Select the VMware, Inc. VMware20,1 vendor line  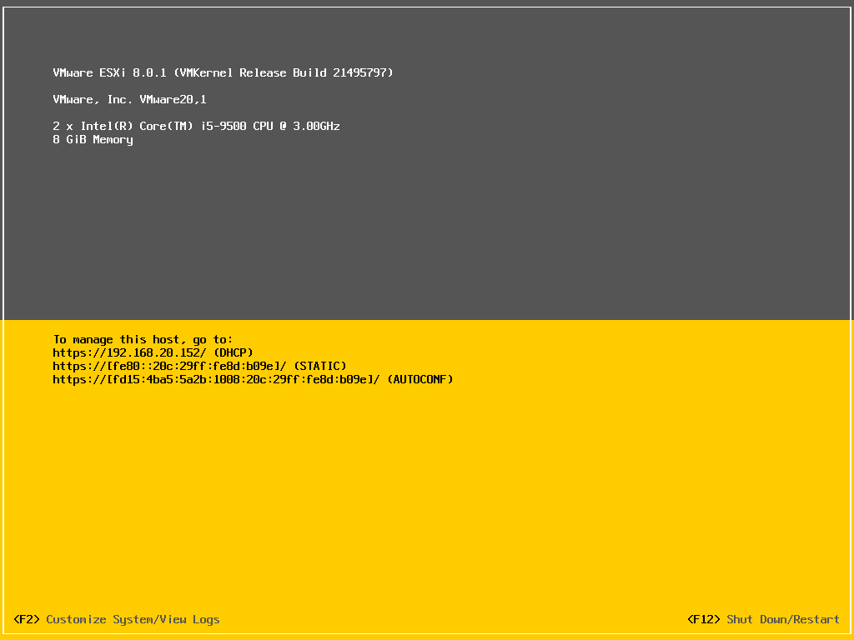(x=129, y=99)
